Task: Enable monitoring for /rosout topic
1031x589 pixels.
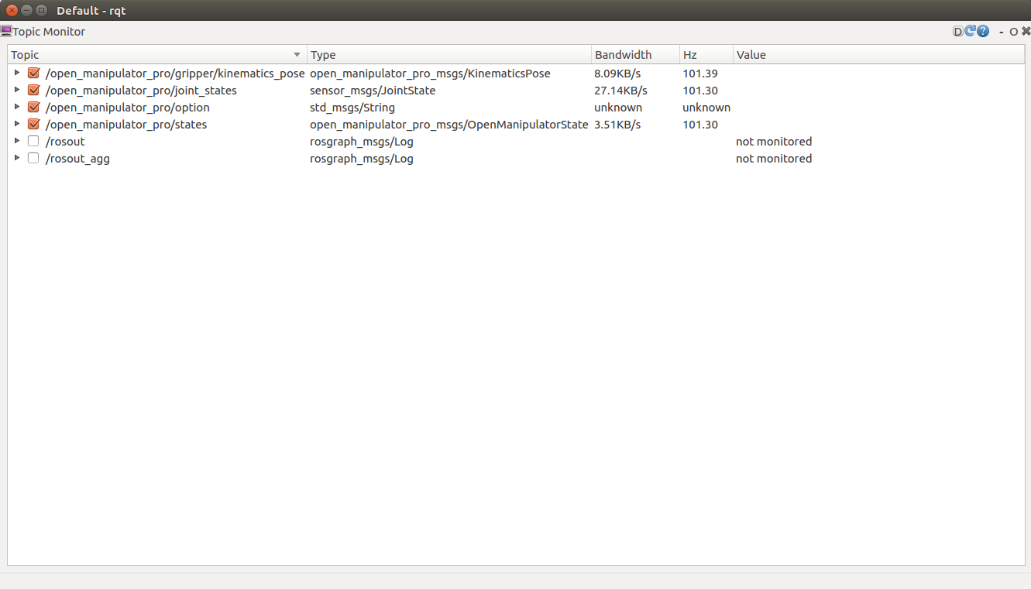Action: coord(33,142)
